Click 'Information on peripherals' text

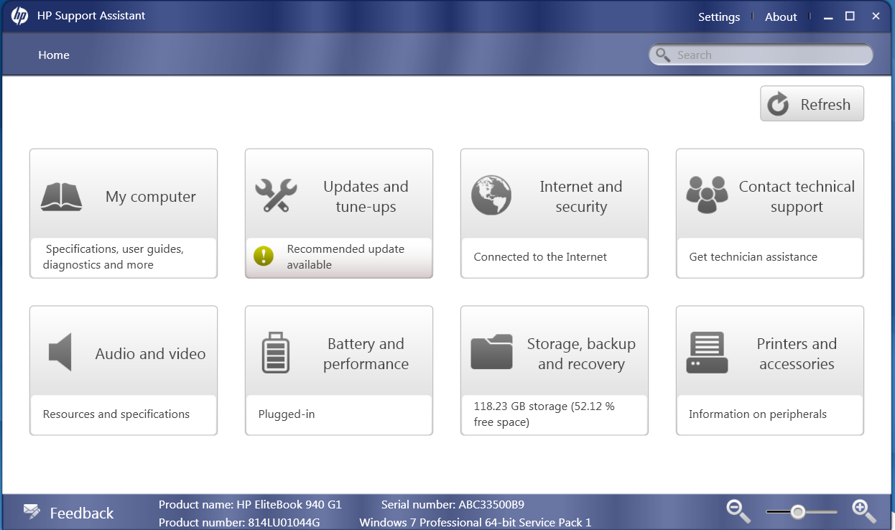[x=758, y=414]
